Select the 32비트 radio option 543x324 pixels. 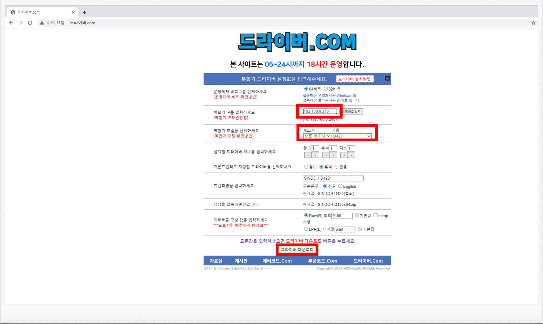tap(326, 89)
